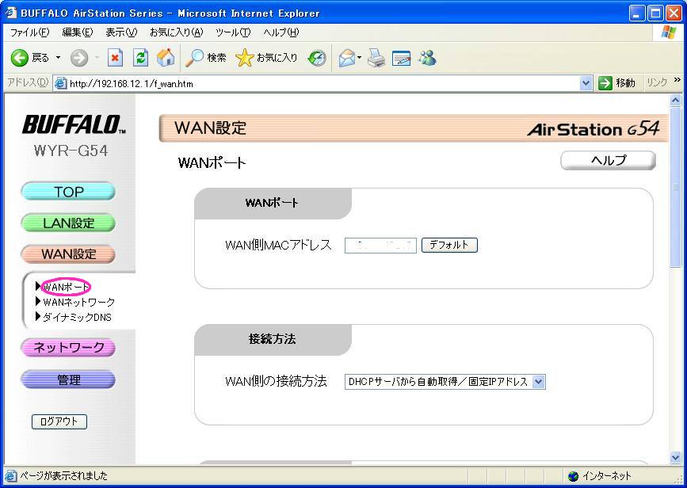This screenshot has width=687, height=488.
Task: Open the ツール(T) menu
Action: coord(233,32)
